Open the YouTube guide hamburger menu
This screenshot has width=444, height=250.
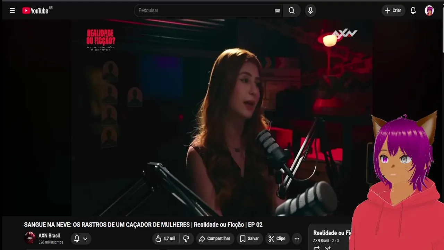tap(12, 10)
